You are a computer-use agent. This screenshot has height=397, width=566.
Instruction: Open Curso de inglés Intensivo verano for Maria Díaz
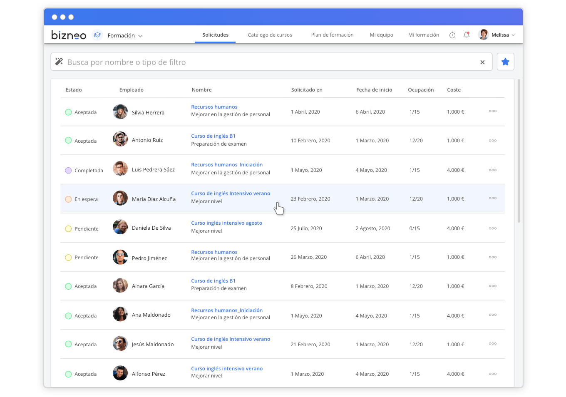coord(231,194)
